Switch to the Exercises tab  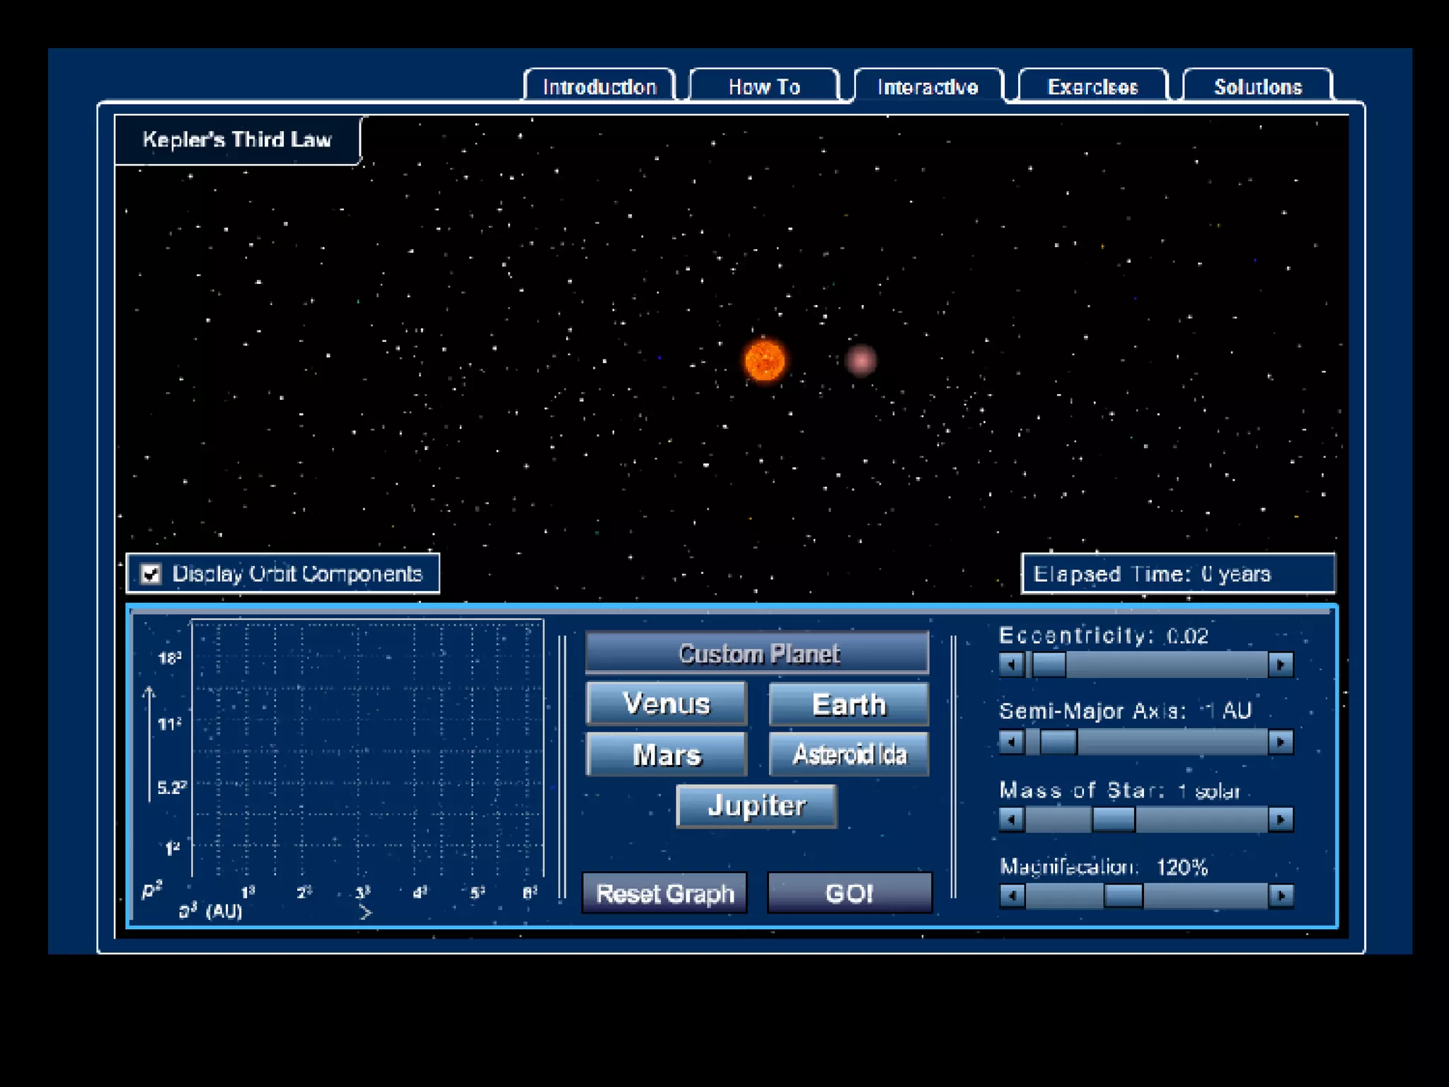coord(1092,87)
